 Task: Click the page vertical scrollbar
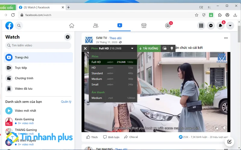[x=239, y=34]
